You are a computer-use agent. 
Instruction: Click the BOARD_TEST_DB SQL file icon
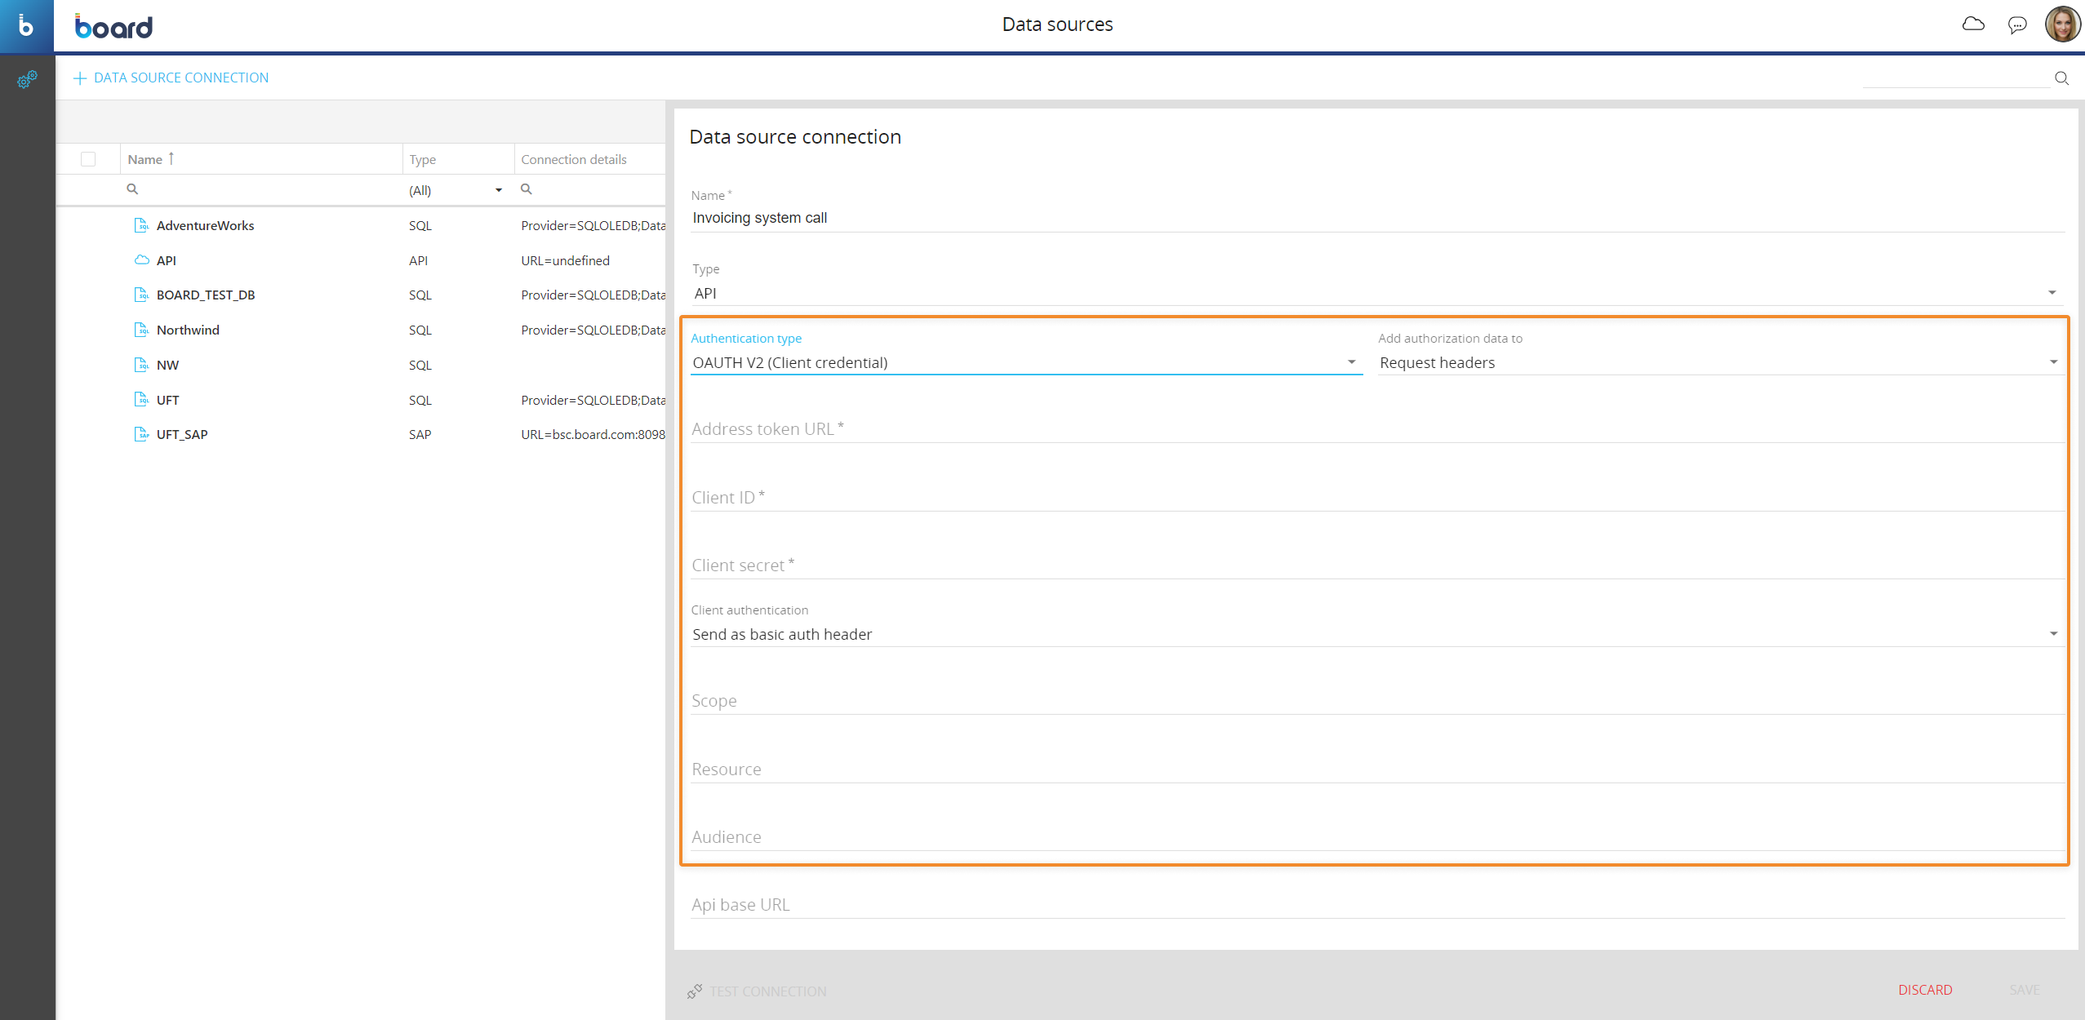(141, 295)
